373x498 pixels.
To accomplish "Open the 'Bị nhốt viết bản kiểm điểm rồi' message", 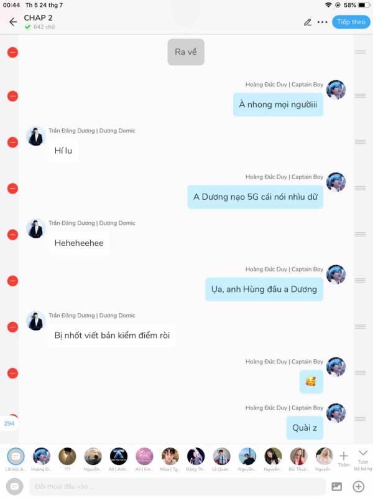I will (x=112, y=336).
